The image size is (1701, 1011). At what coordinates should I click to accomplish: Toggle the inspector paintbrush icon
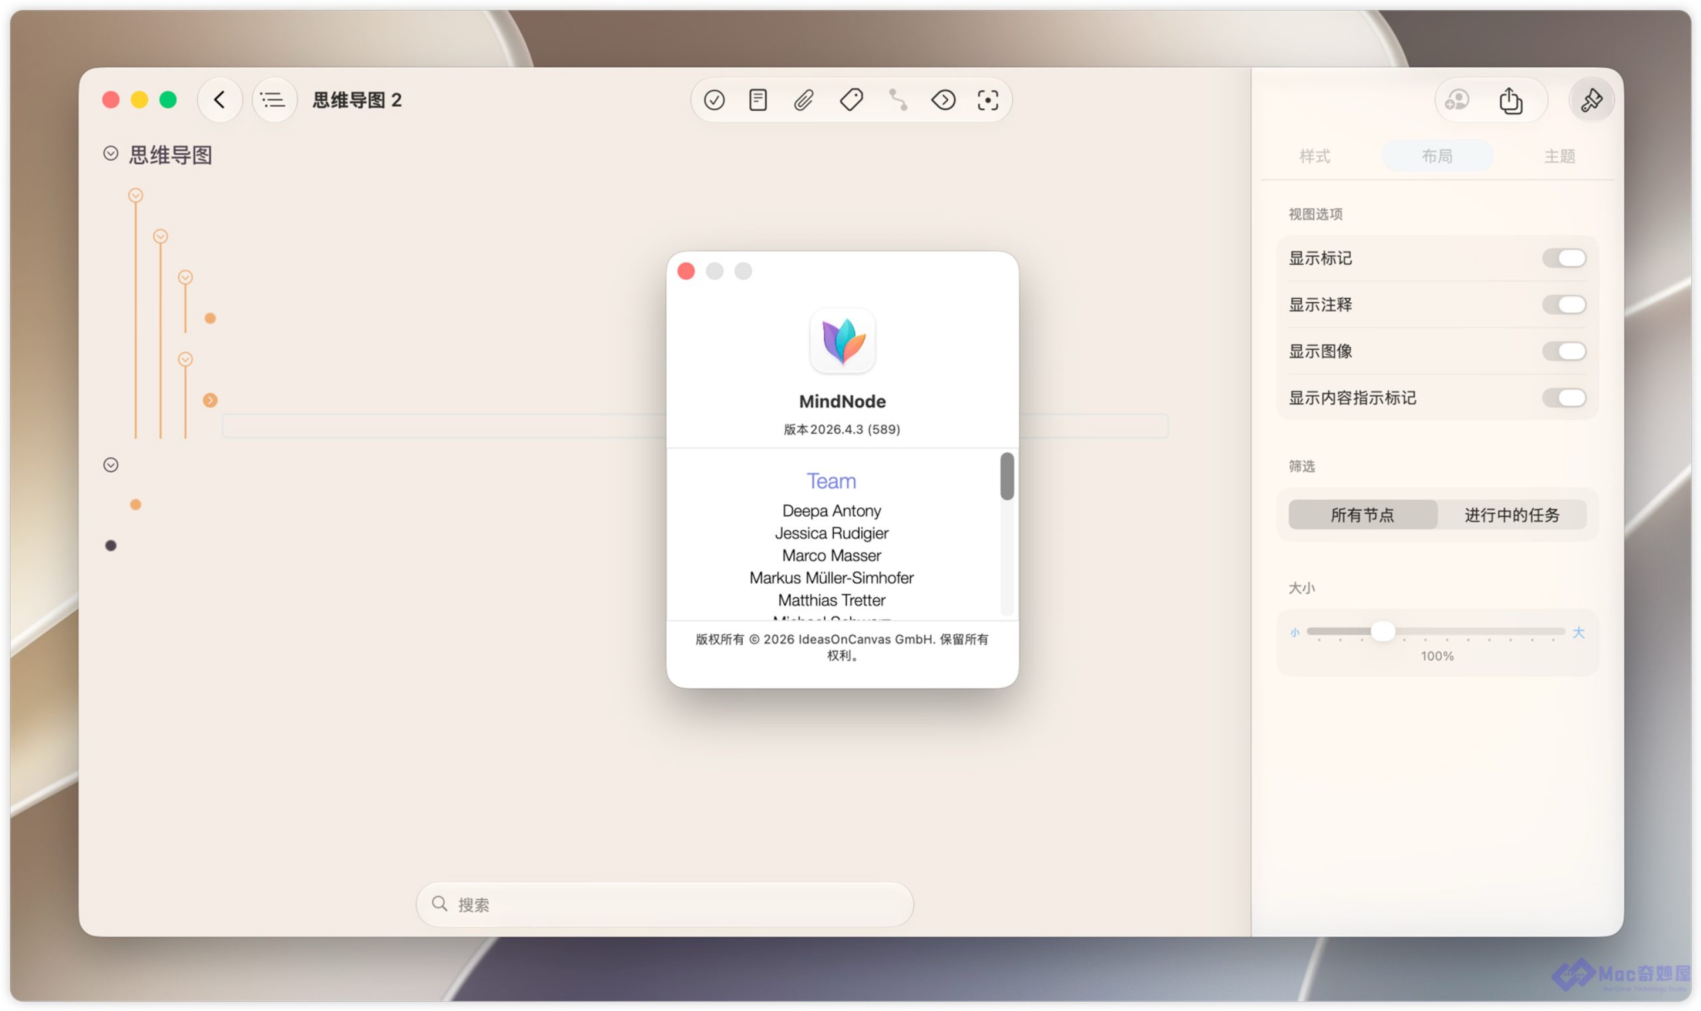[x=1591, y=100]
